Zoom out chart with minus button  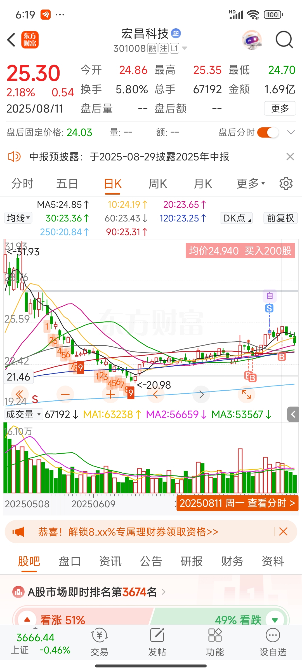pyautogui.click(x=65, y=395)
